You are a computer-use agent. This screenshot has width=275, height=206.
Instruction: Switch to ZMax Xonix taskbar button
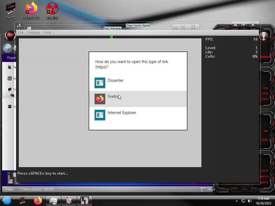(85, 201)
